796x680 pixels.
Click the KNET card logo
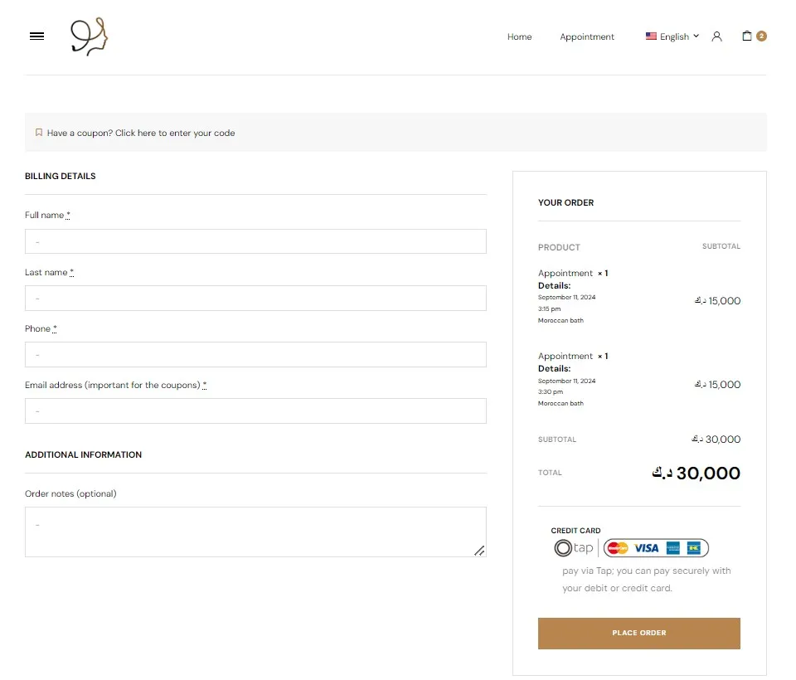pos(693,548)
